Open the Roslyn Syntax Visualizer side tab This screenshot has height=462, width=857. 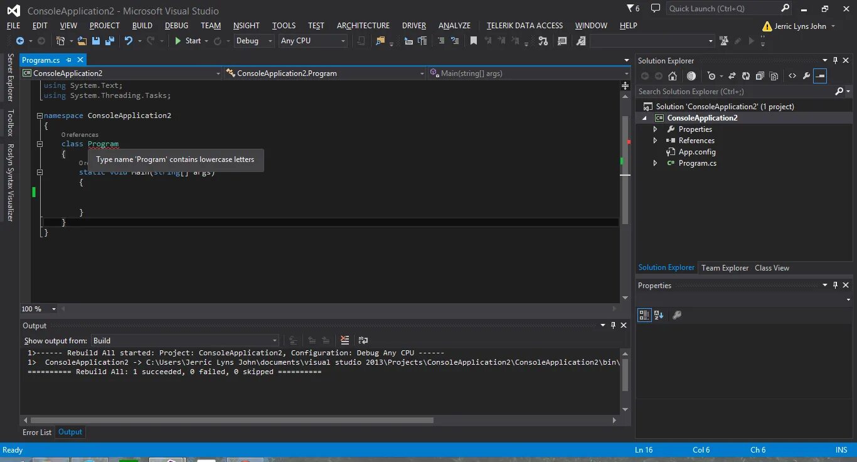[x=9, y=182]
